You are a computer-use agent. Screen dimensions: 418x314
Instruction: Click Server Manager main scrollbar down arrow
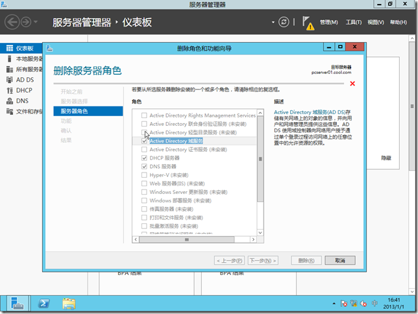[x=412, y=291]
